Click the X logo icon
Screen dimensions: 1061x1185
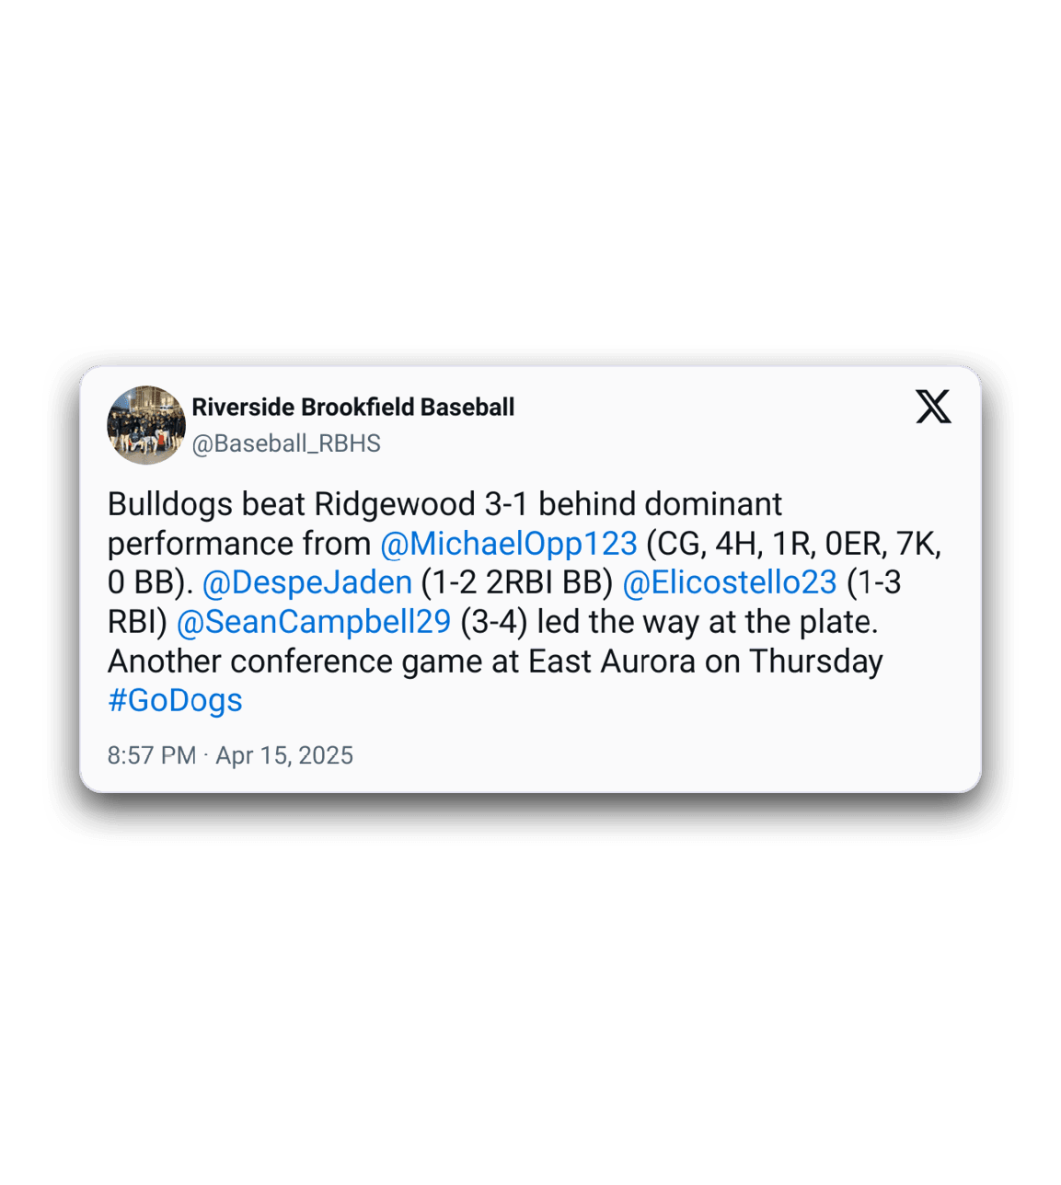click(933, 406)
